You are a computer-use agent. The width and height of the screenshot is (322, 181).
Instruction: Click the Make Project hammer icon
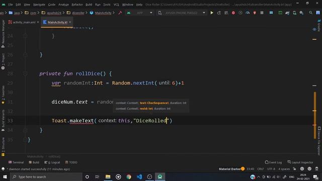(120, 13)
